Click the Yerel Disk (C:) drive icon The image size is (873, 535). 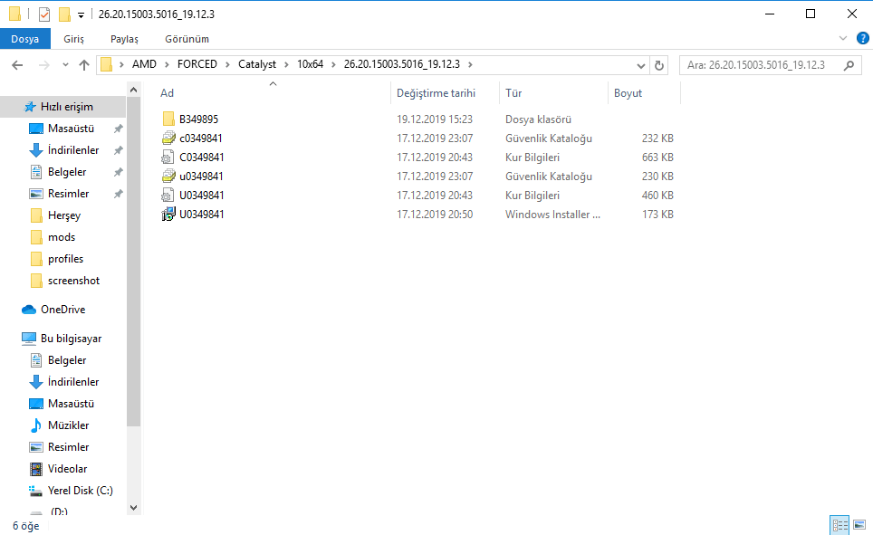coord(35,491)
